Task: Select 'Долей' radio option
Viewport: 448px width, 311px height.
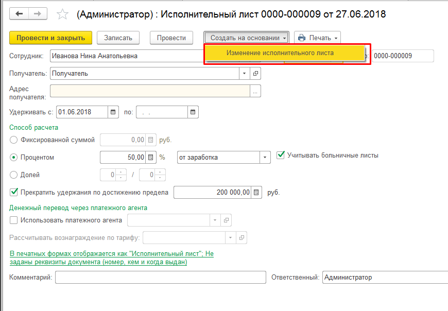Action: click(14, 175)
